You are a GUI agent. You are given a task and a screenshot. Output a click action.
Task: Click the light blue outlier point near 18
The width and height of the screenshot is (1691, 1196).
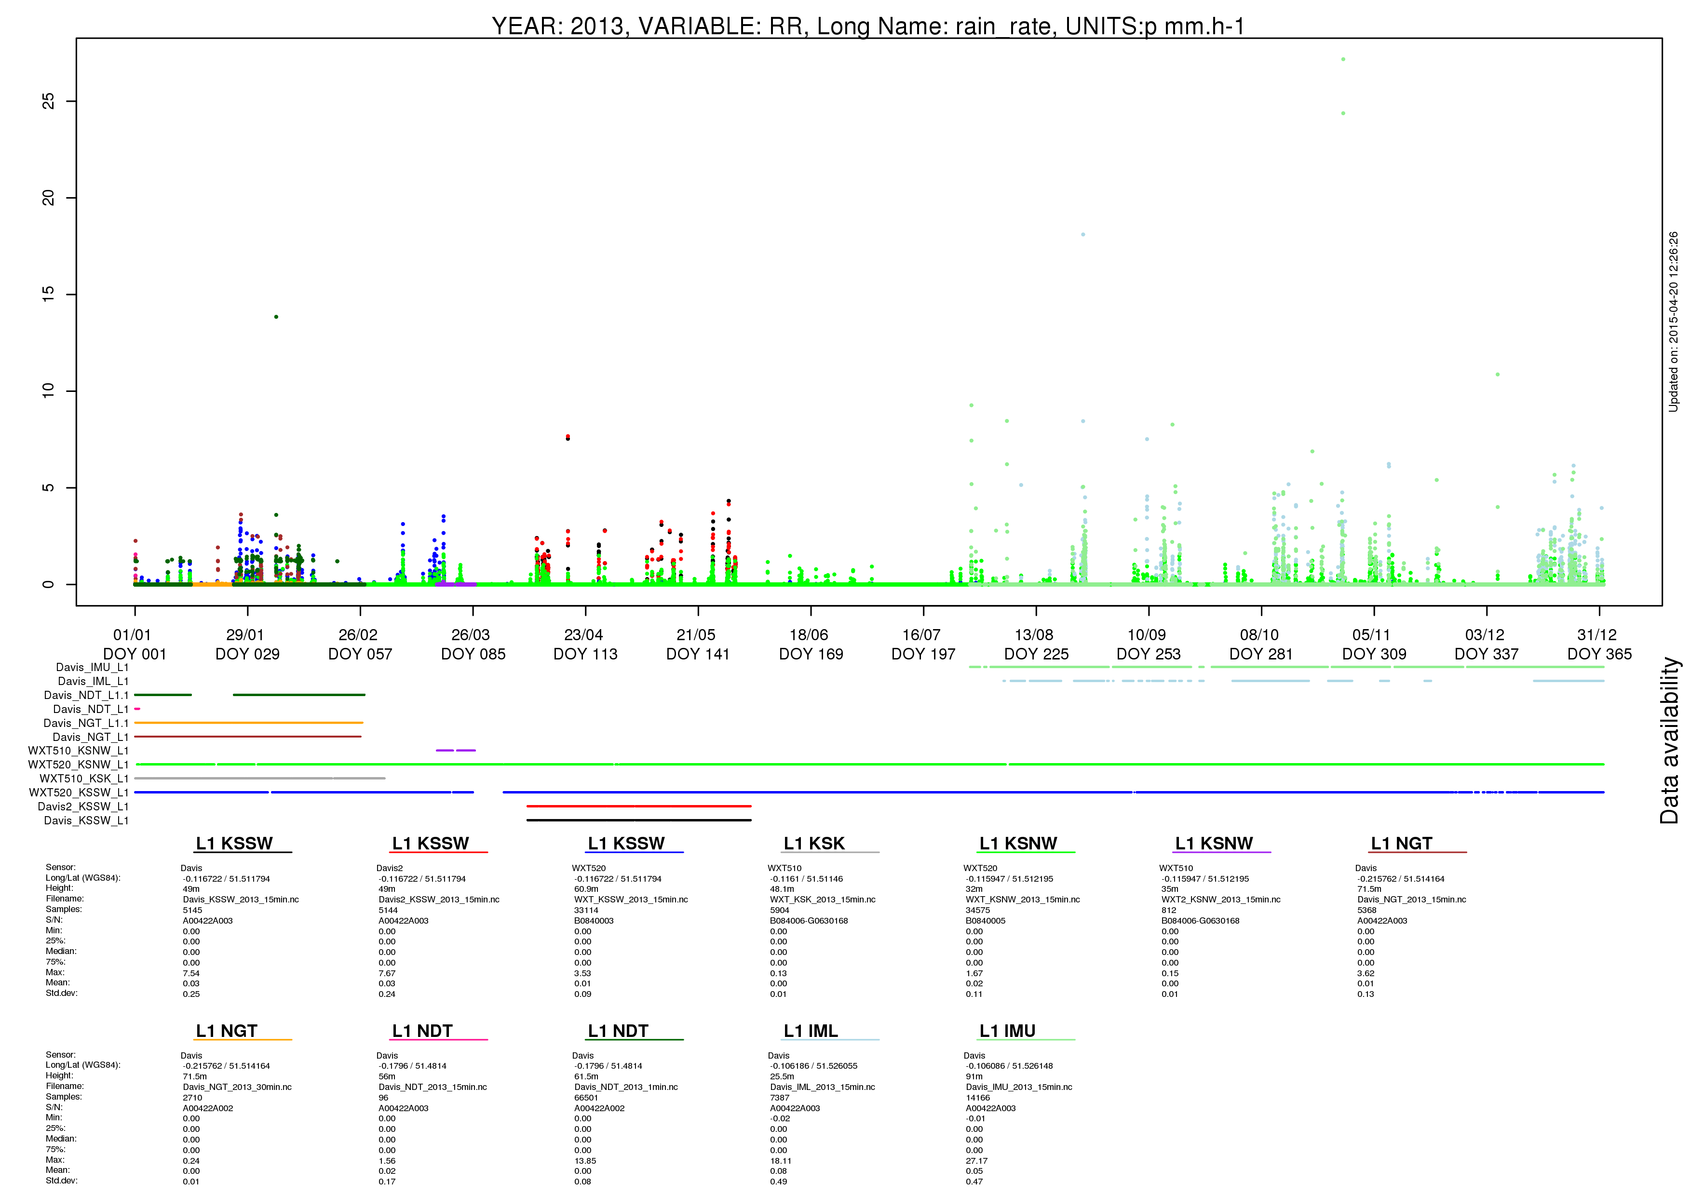[x=1082, y=235]
